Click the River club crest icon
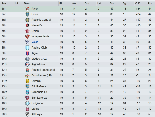 27,9
